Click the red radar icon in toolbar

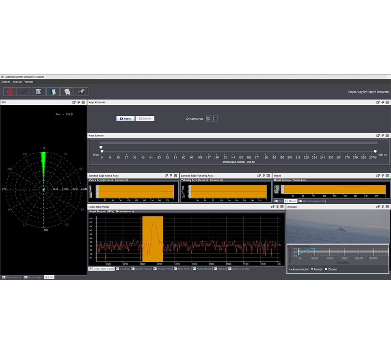point(11,92)
